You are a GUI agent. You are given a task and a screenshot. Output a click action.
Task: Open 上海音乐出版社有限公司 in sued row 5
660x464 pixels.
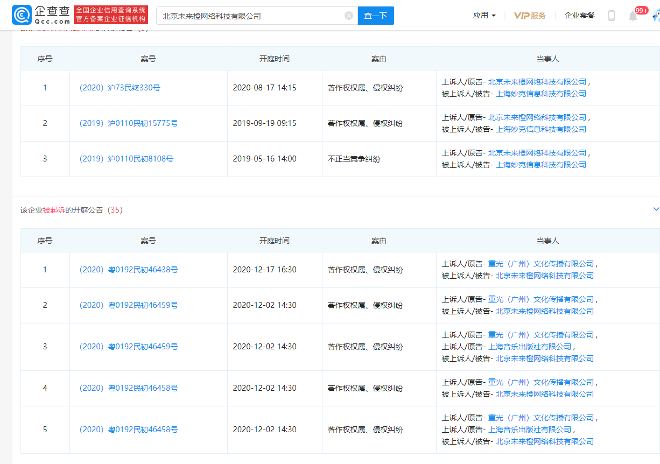point(530,430)
